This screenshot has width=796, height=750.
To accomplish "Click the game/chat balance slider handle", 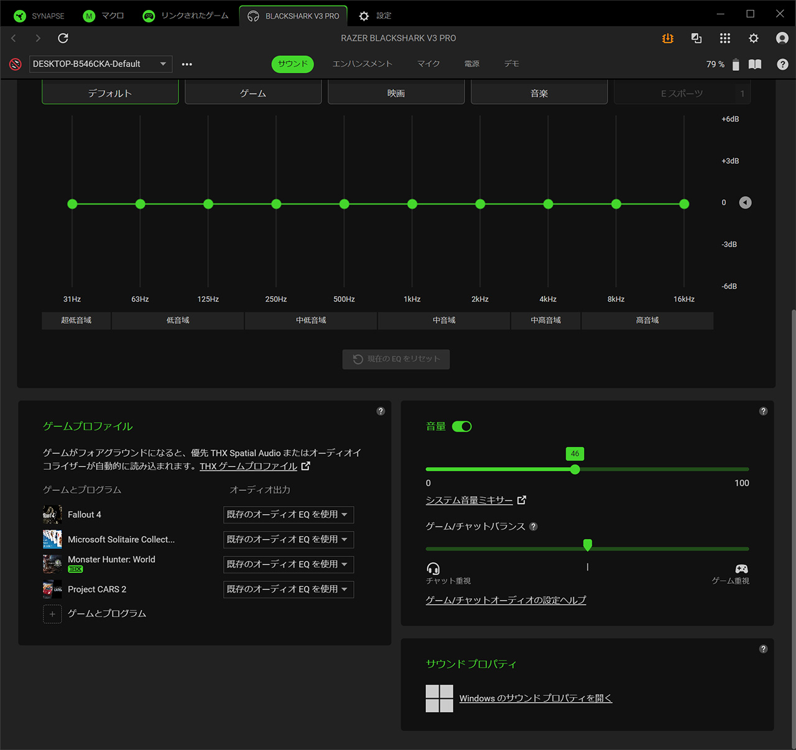I will pyautogui.click(x=588, y=546).
